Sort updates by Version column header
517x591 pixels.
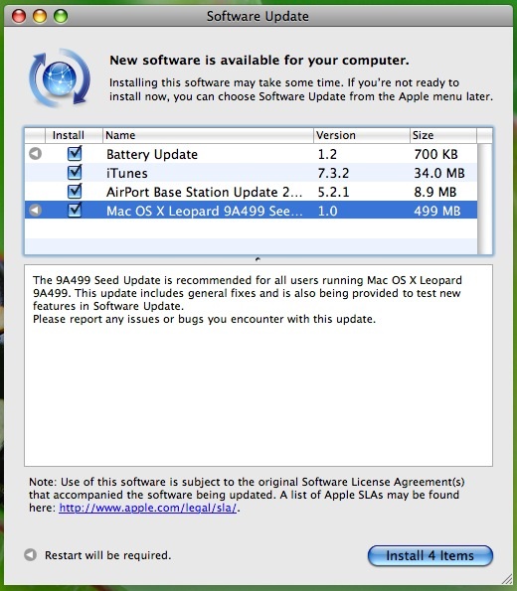tap(362, 135)
